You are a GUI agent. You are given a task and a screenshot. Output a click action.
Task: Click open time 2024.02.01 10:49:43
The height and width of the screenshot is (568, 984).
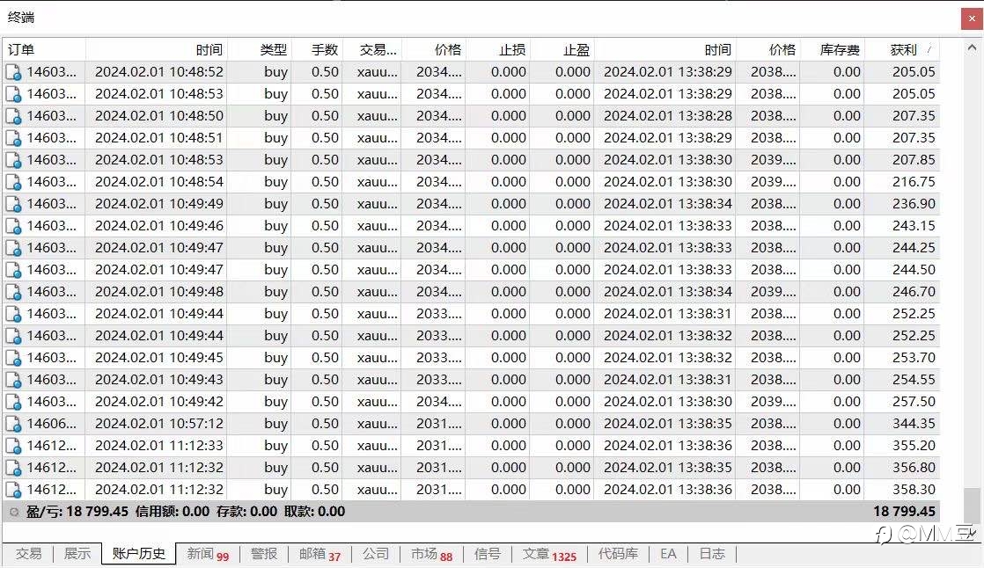coord(158,379)
